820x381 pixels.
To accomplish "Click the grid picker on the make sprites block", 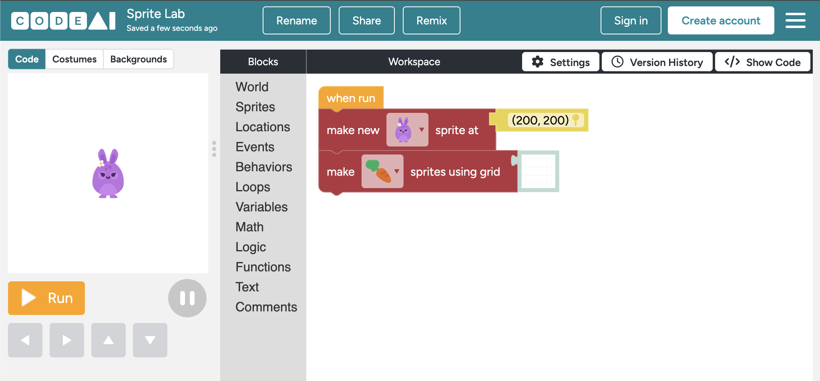I will (x=539, y=171).
